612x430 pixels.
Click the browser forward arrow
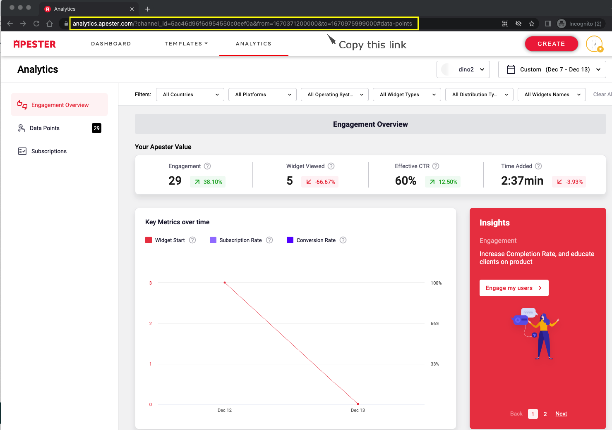tap(23, 24)
